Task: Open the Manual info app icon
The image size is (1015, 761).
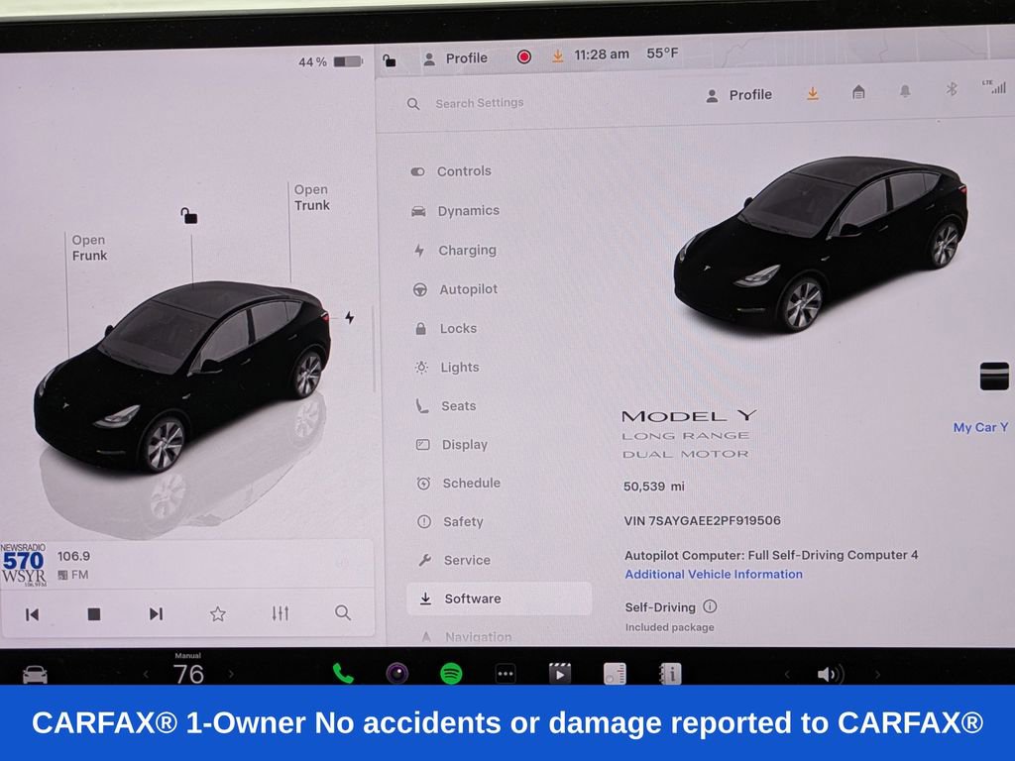Action: [x=670, y=674]
